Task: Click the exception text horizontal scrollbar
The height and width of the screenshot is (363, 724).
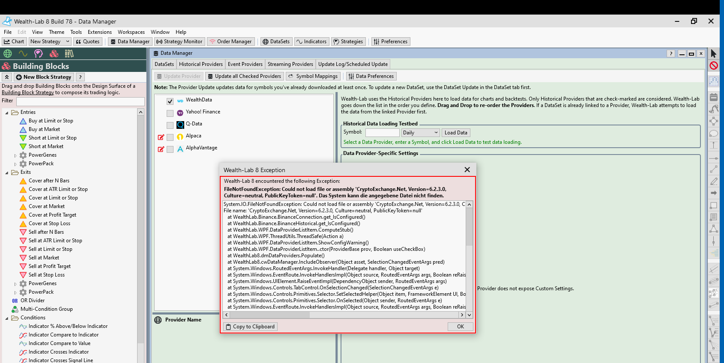Action: tap(344, 315)
